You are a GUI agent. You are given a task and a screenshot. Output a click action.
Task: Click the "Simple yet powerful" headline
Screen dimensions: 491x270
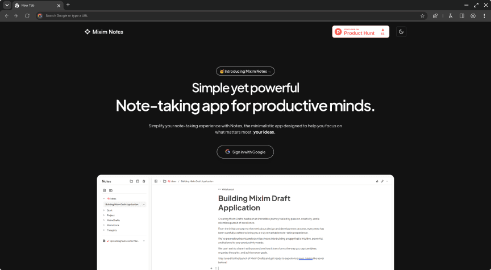coord(246,88)
